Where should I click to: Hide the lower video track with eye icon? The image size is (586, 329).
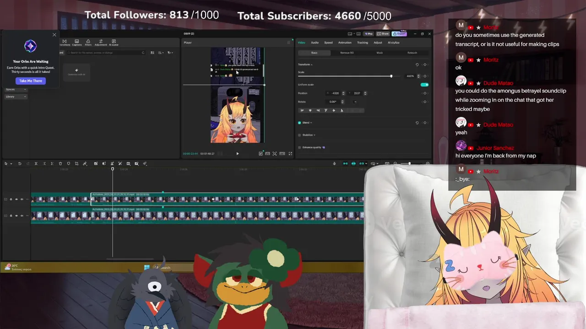[16, 215]
